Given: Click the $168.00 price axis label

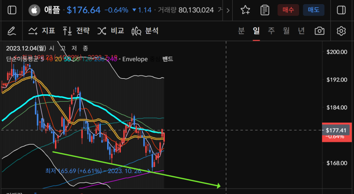Looking at the screenshot, I should [337, 163].
